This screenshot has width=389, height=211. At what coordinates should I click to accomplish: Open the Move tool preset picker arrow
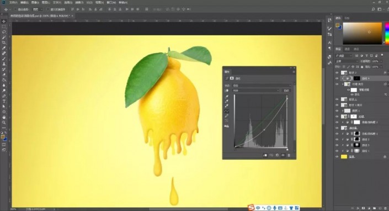(10, 9)
